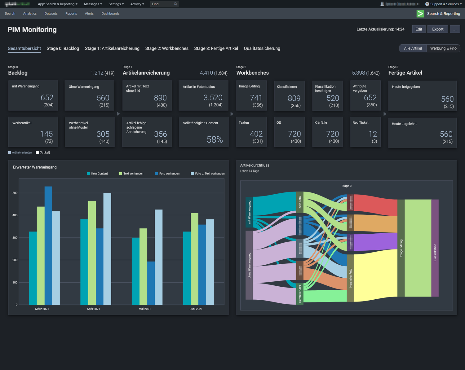Expand the Support & Services menu
The width and height of the screenshot is (465, 370).
pyautogui.click(x=443, y=4)
